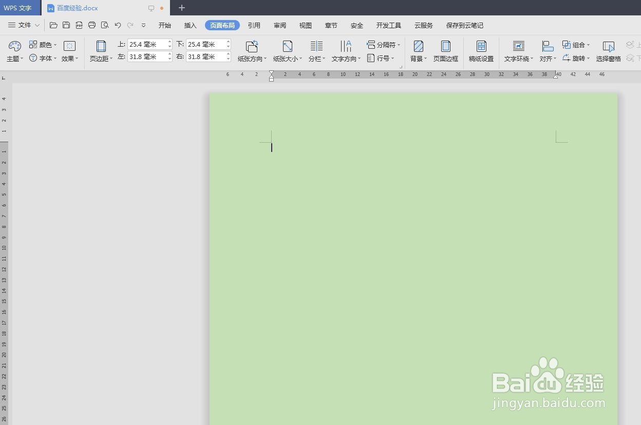
Task: Click the monitor icon on the document tab
Action: pyautogui.click(x=151, y=8)
